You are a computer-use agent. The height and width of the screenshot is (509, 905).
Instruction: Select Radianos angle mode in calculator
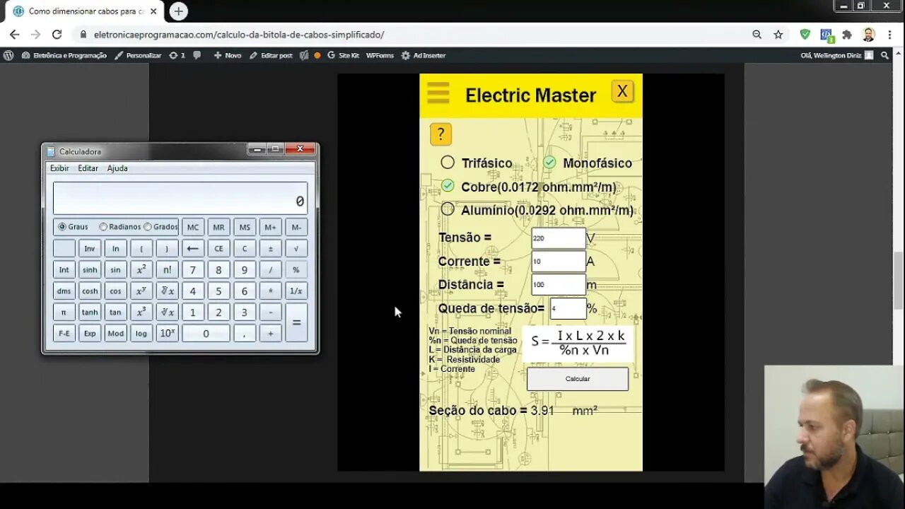point(103,227)
